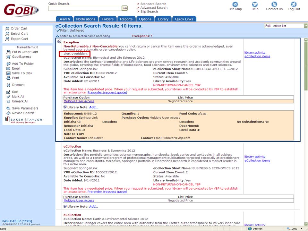Screen dimensions: 308x231
Task: Click the 8466 BAKER (52305) account label
Action: [17, 221]
